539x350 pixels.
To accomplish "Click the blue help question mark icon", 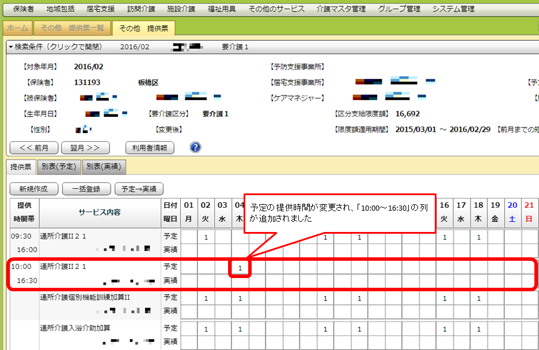I will pyautogui.click(x=195, y=147).
